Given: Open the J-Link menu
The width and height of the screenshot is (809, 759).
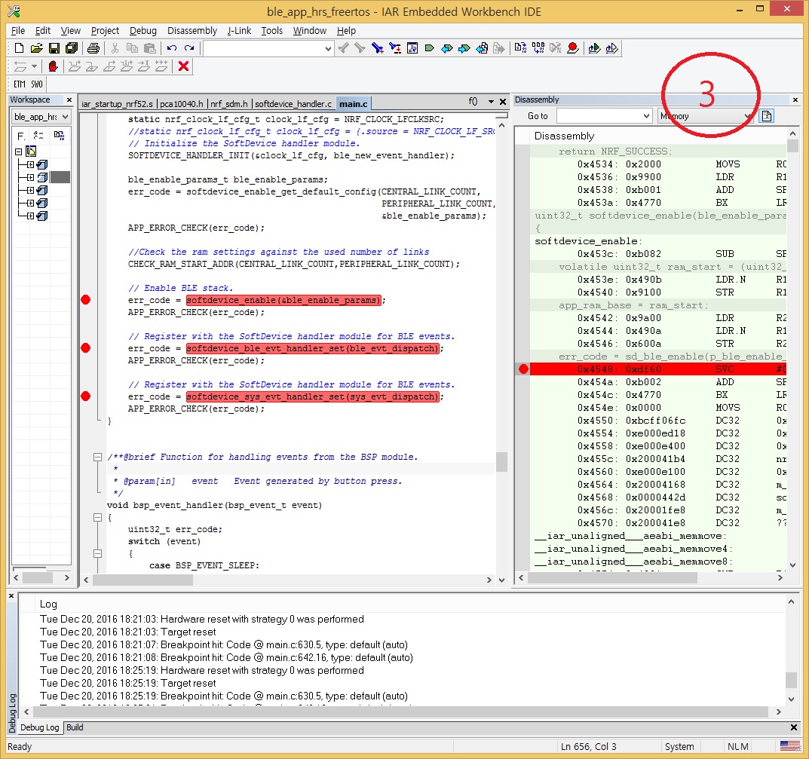Looking at the screenshot, I should click(x=239, y=30).
